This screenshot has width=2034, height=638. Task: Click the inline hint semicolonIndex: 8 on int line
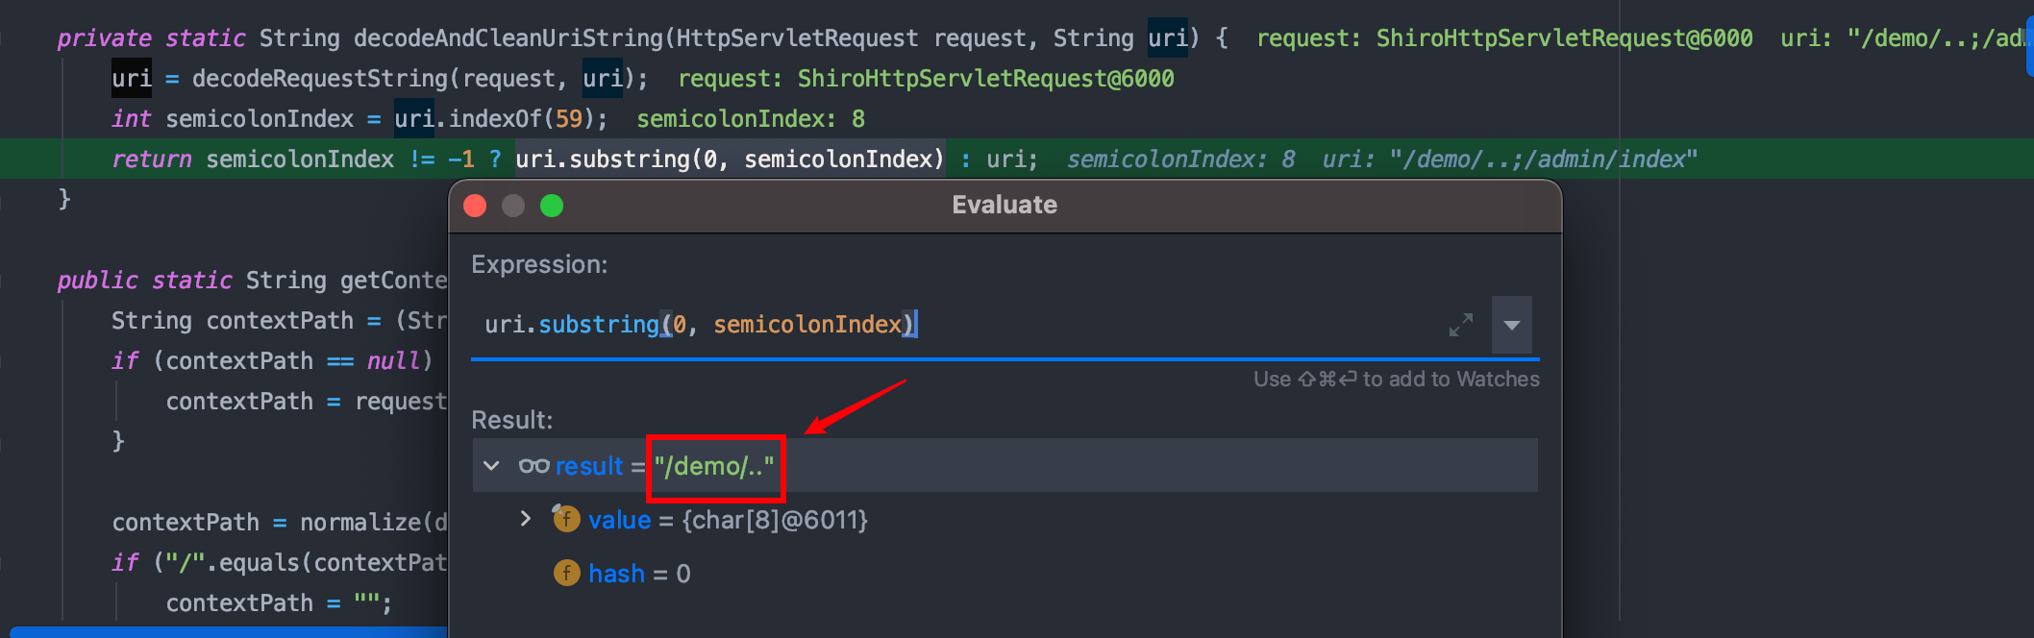[750, 119]
